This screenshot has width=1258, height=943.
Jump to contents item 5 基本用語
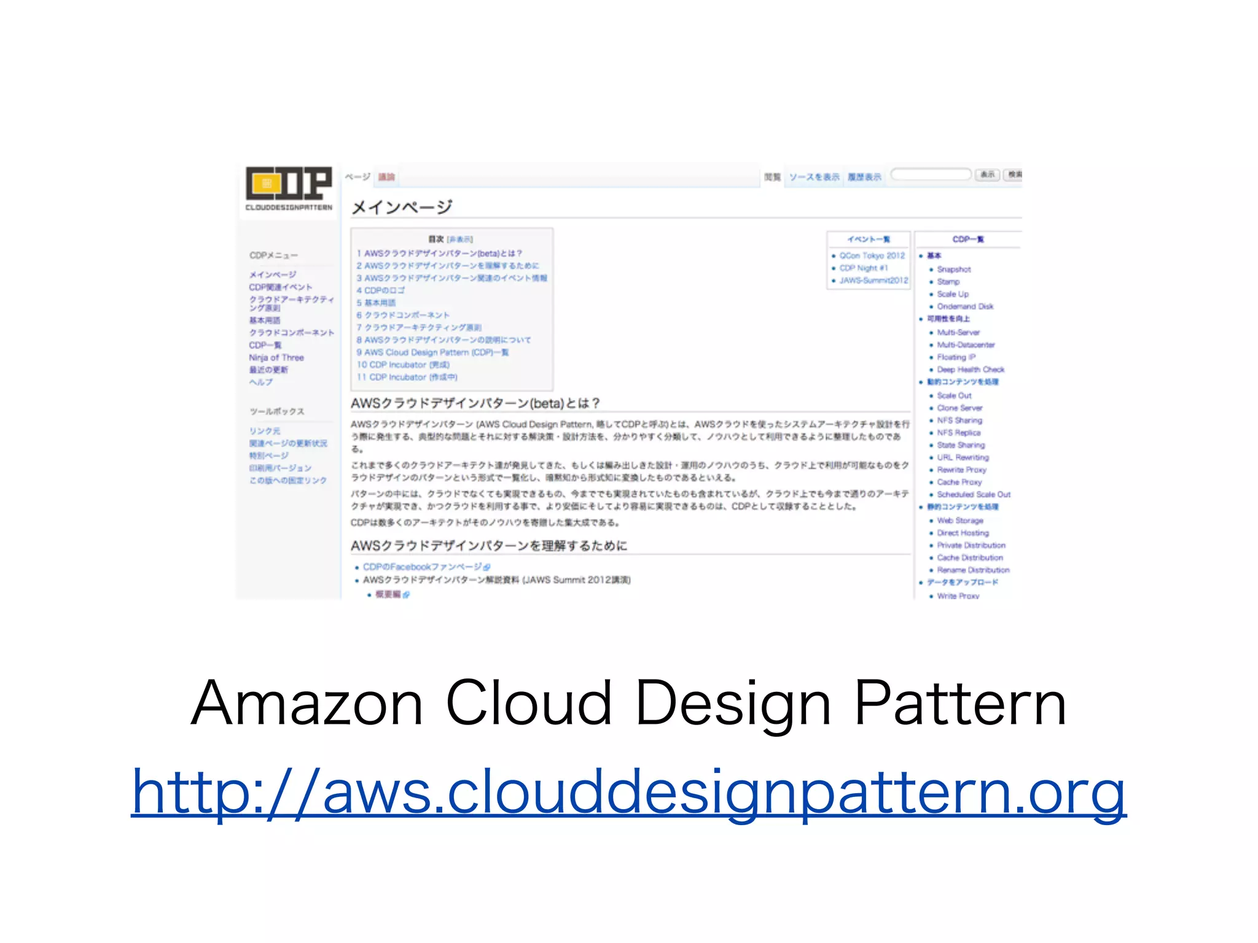pyautogui.click(x=376, y=303)
